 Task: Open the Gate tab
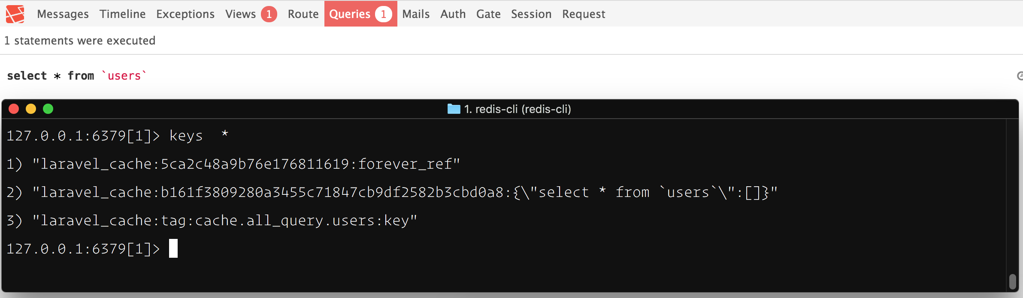(x=488, y=14)
